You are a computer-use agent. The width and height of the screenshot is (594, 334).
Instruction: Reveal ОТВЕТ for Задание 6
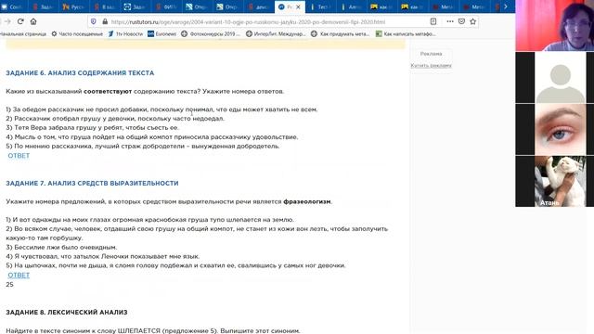coord(19,156)
